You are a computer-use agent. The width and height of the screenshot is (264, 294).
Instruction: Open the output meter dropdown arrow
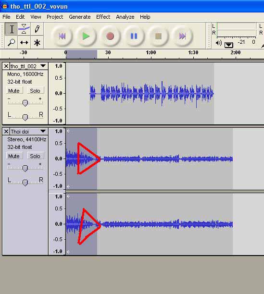tap(229, 45)
